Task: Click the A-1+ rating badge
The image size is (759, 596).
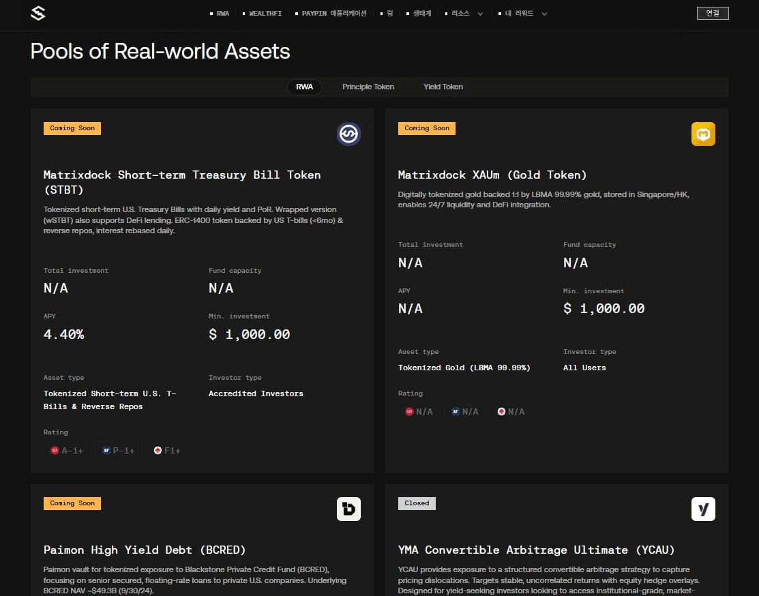Action: point(67,450)
